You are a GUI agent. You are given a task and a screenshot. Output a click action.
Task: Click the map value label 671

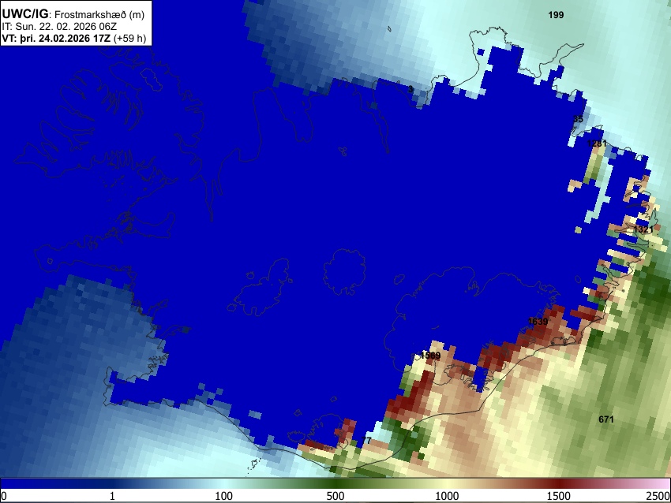coord(606,419)
